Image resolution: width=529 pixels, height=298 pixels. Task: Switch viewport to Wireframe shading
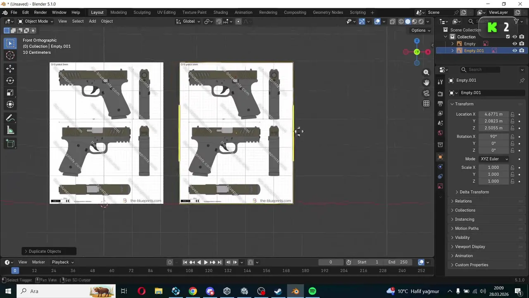[x=401, y=22]
